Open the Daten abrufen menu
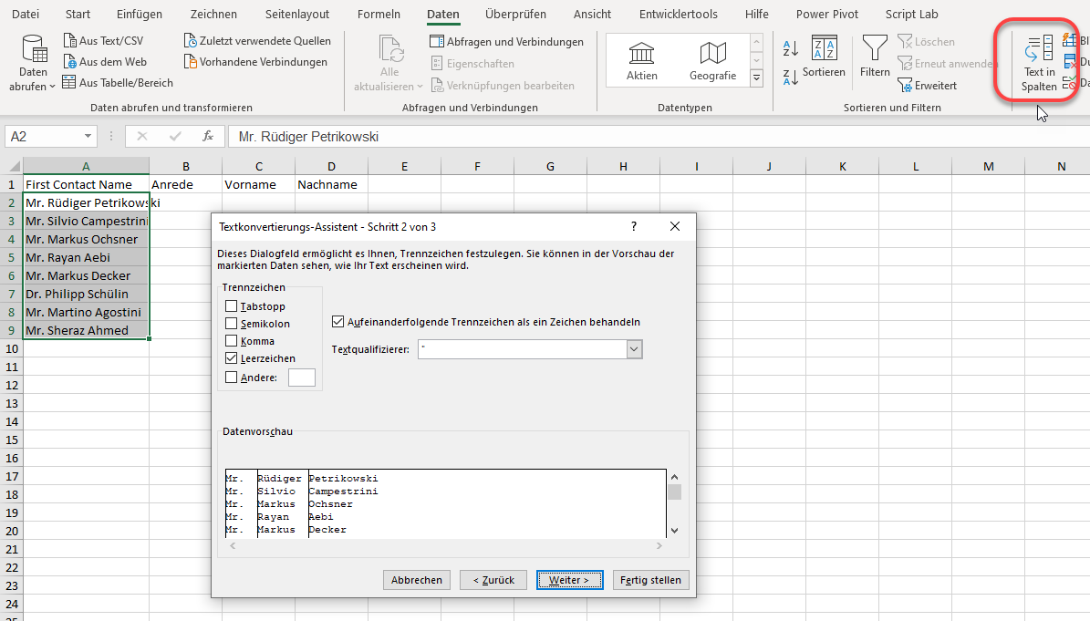The height and width of the screenshot is (621, 1090). tap(33, 64)
